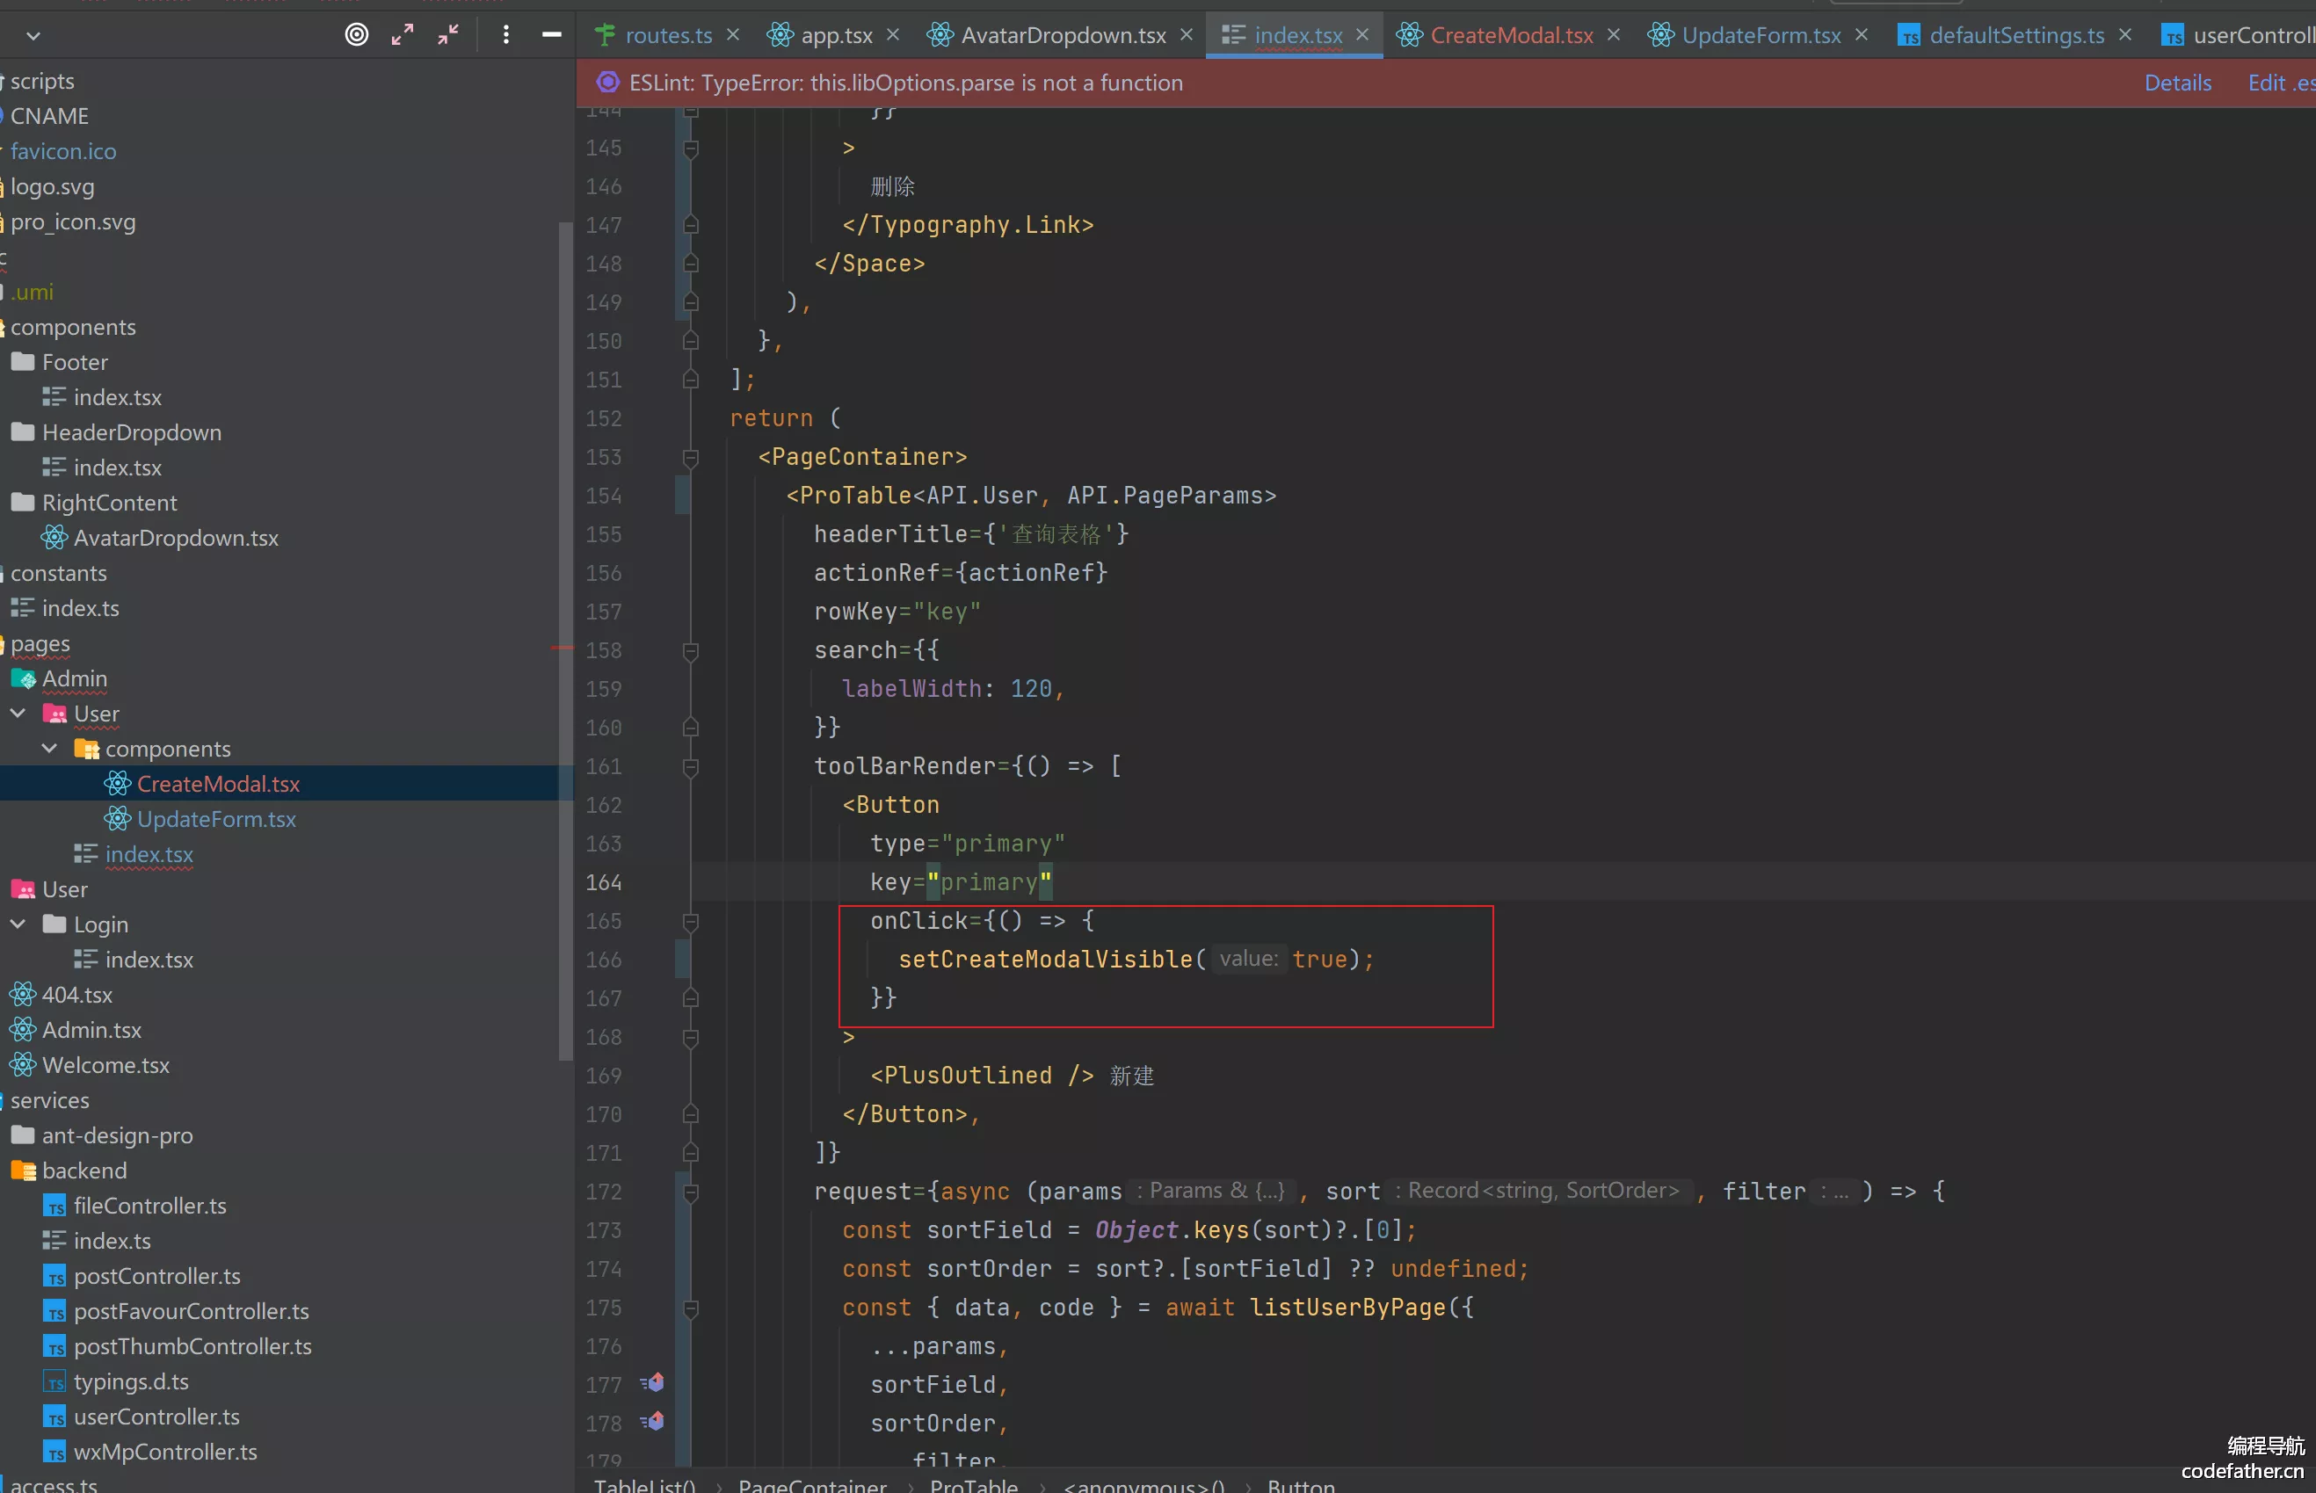Click the Expand All icon in project panel
Viewport: 2316px width, 1493px height.
403,35
